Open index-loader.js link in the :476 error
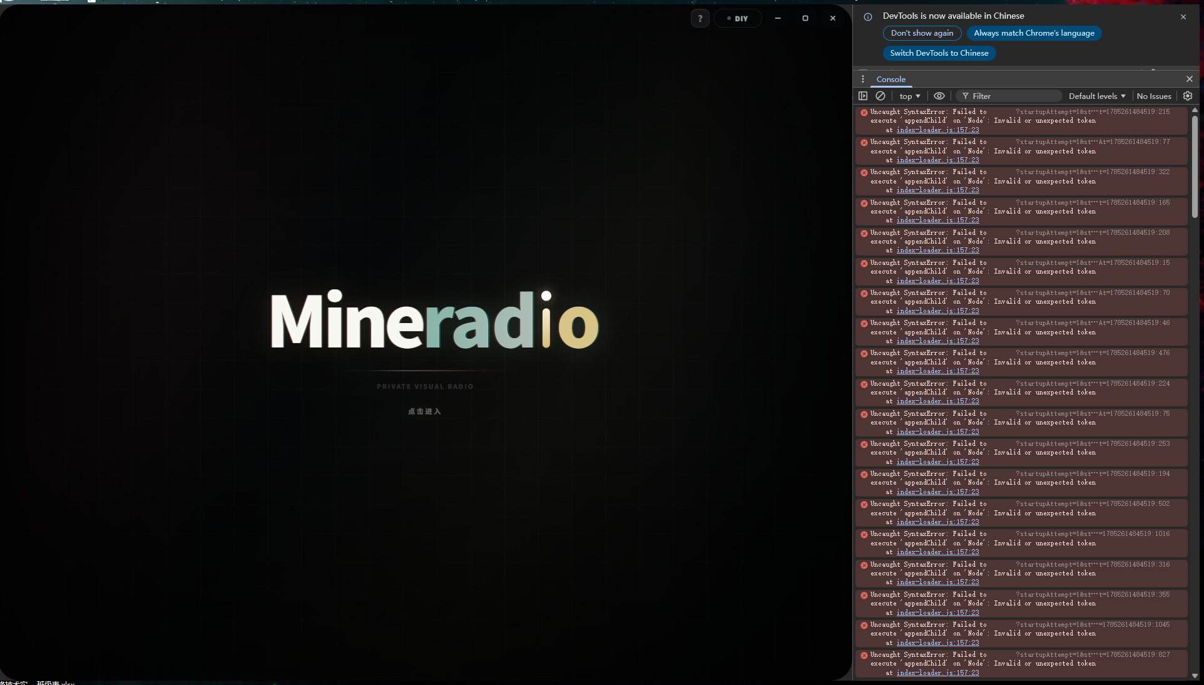The width and height of the screenshot is (1204, 685). pos(938,371)
